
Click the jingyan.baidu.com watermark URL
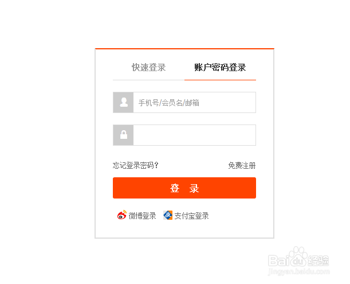click(298, 271)
